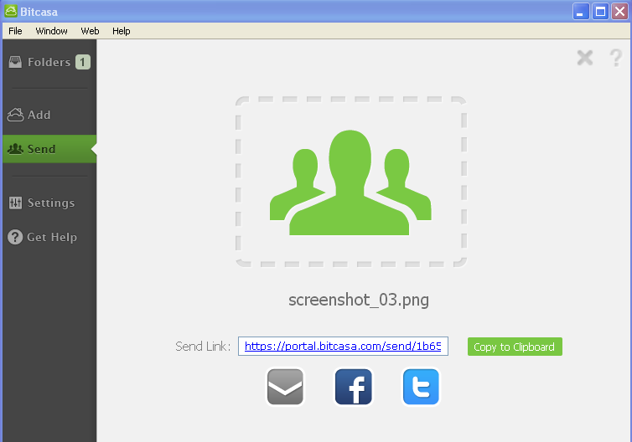Close the send panel with gray X

coord(585,58)
